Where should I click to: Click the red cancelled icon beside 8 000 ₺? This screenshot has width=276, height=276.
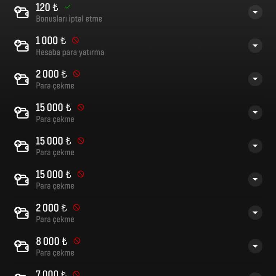point(77,241)
